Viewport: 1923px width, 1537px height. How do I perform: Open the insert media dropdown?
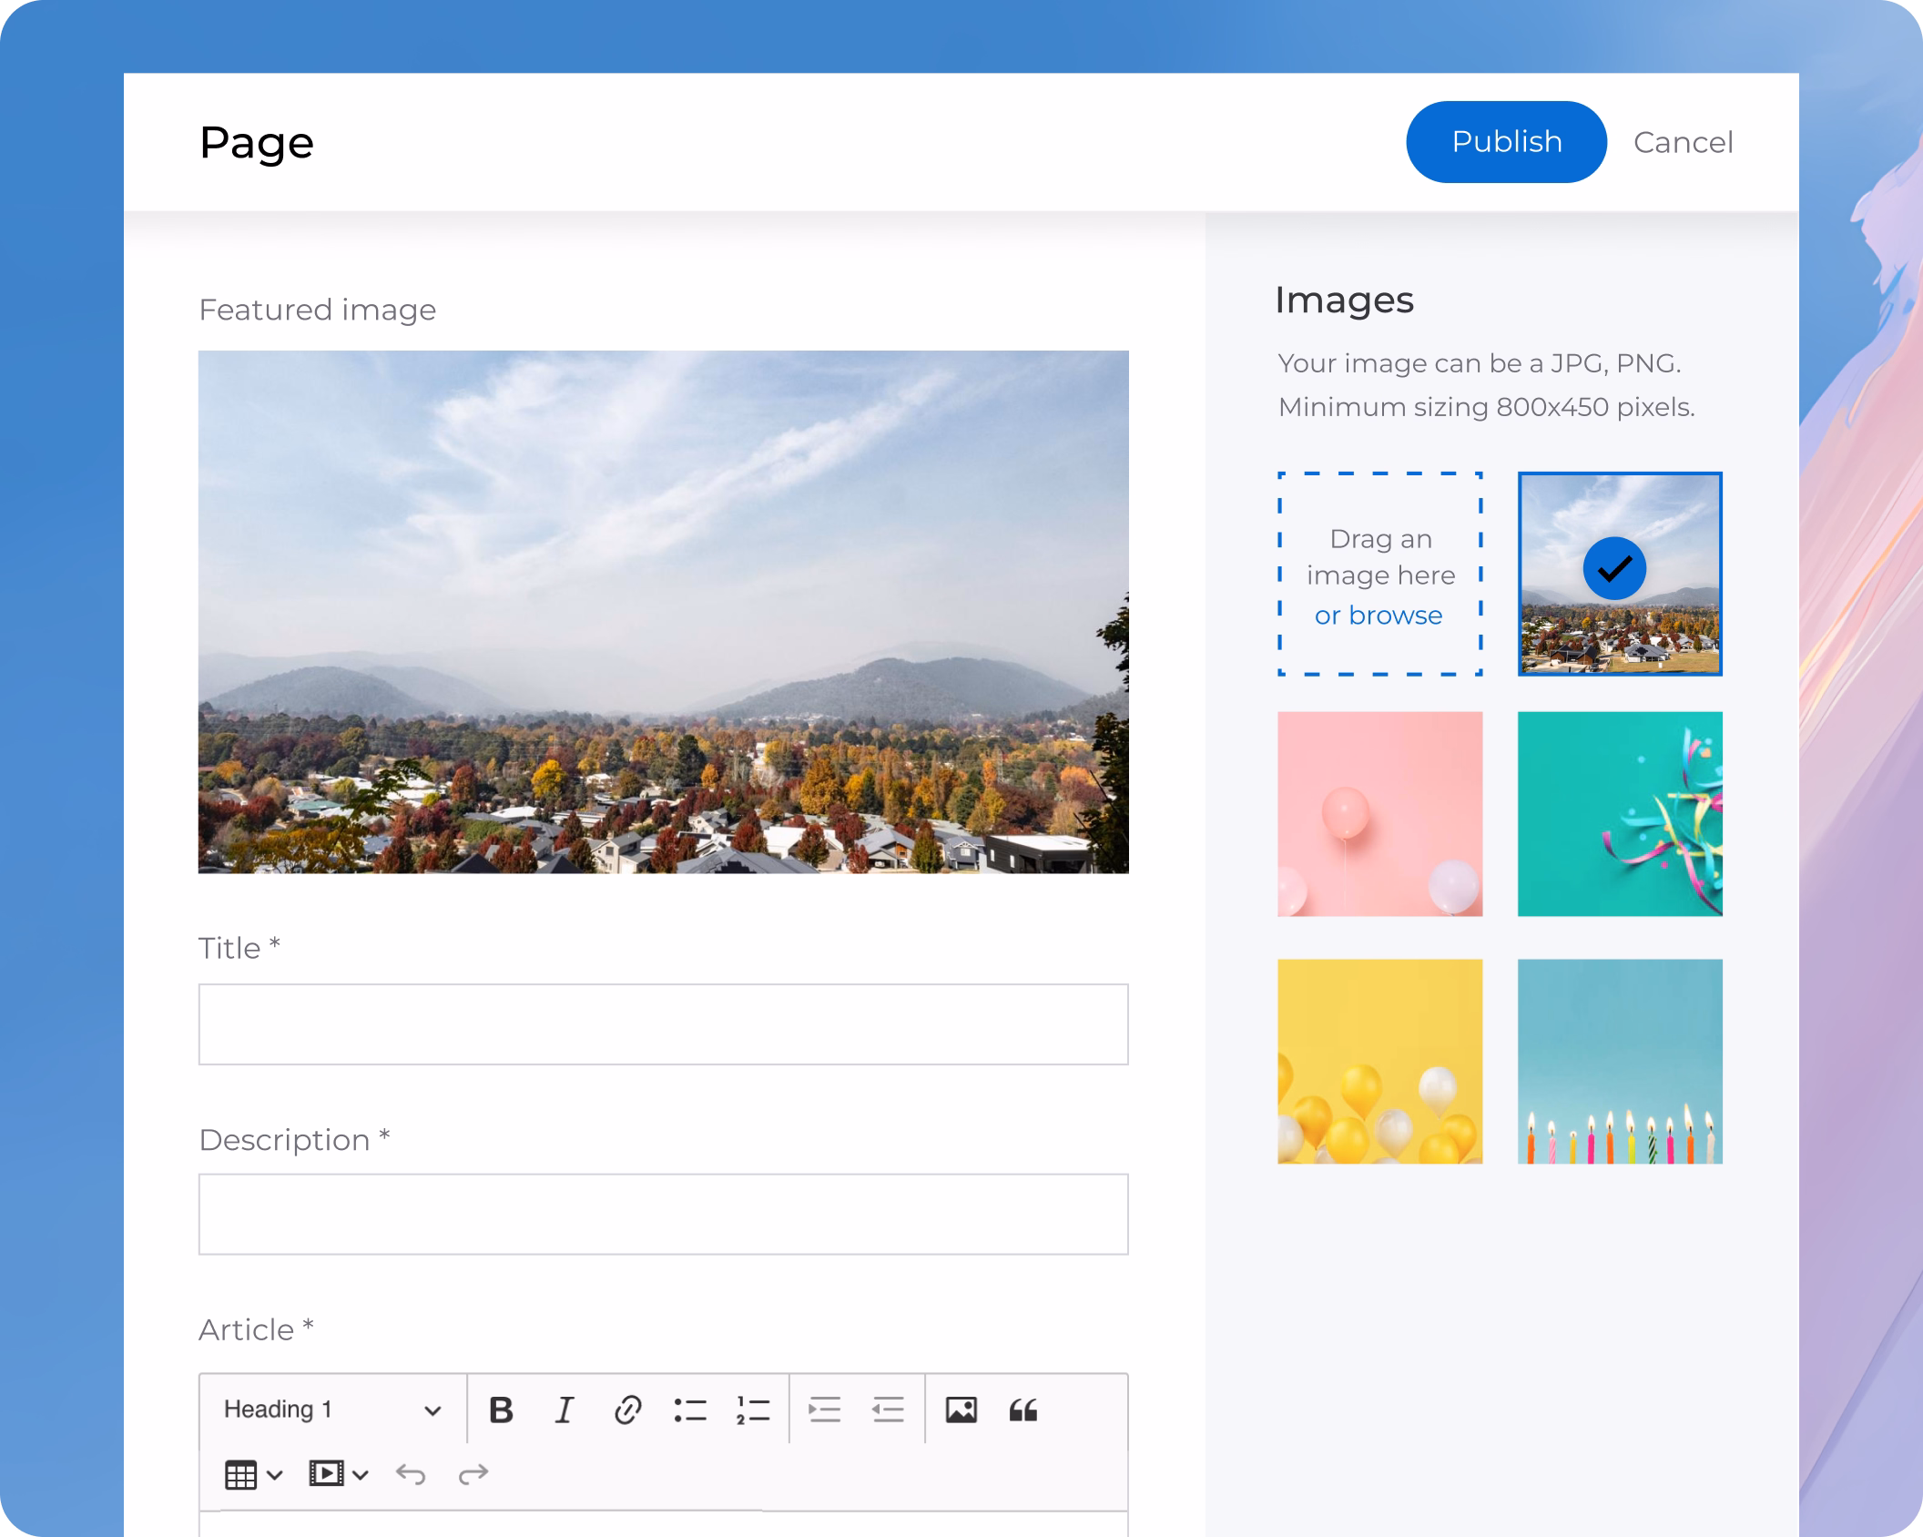[x=338, y=1473]
